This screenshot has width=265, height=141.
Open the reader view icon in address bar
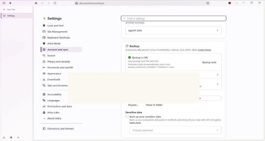tap(208, 3)
